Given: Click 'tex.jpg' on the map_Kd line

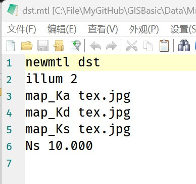Looking at the screenshot, I should tap(105, 113).
